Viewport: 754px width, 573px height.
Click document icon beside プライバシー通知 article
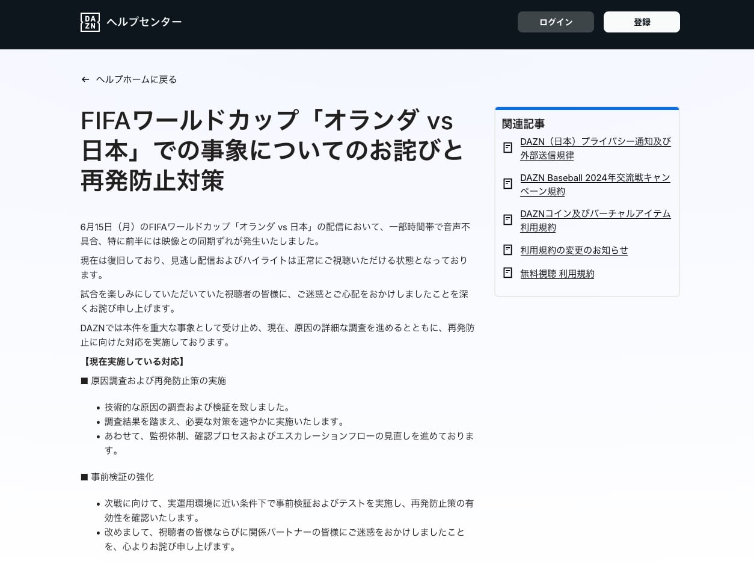507,147
